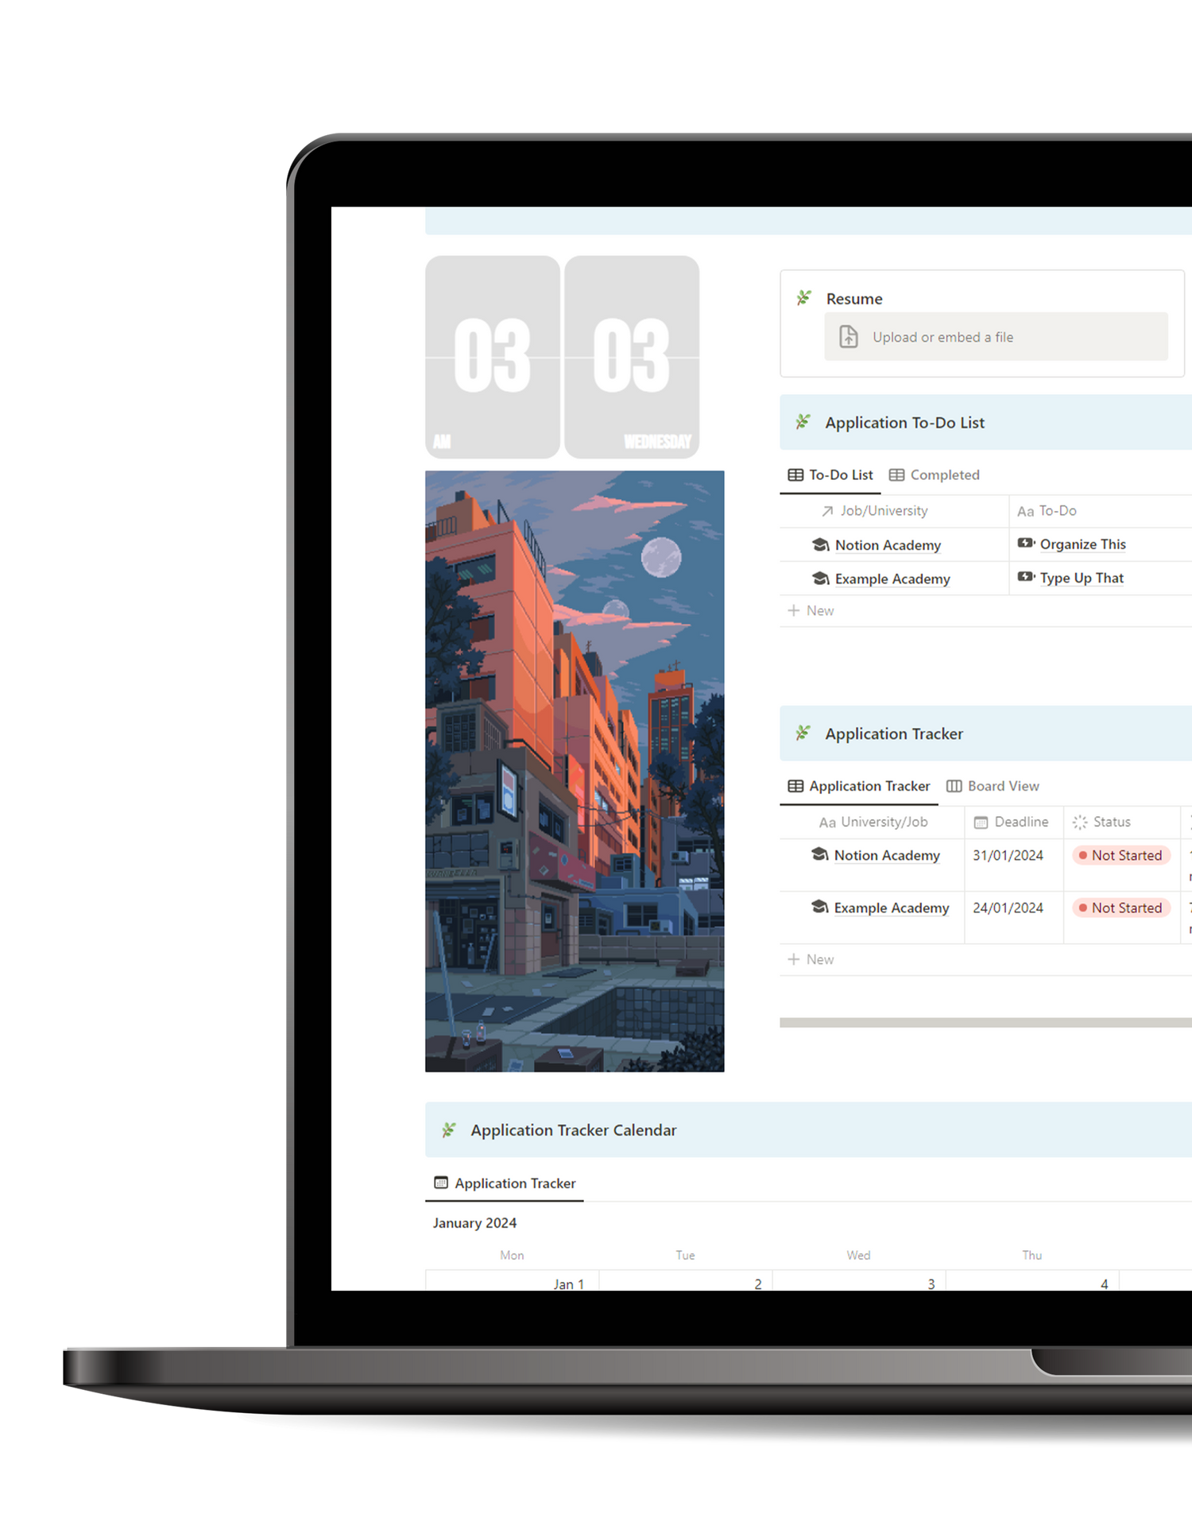Open the Application Tracker calendar view tab
The height and width of the screenshot is (1537, 1192).
tap(505, 1183)
